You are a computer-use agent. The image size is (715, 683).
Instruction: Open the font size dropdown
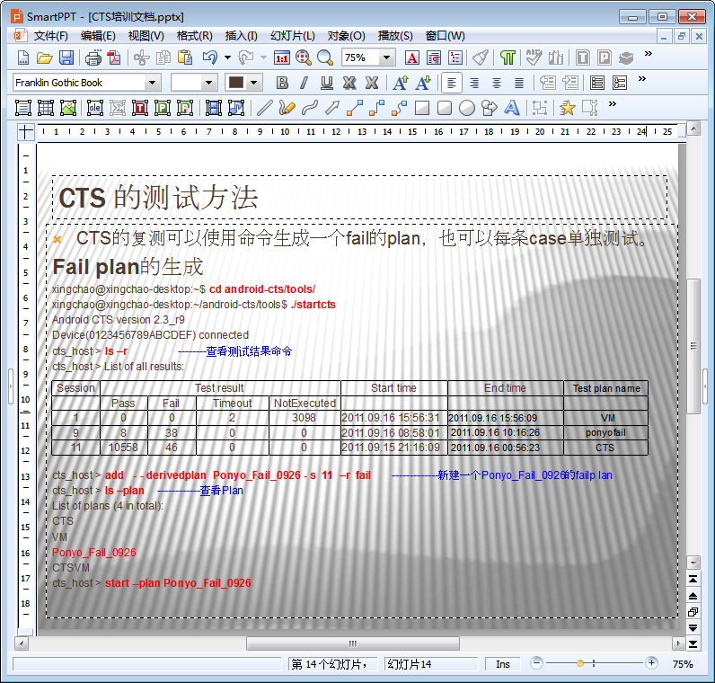tap(208, 83)
